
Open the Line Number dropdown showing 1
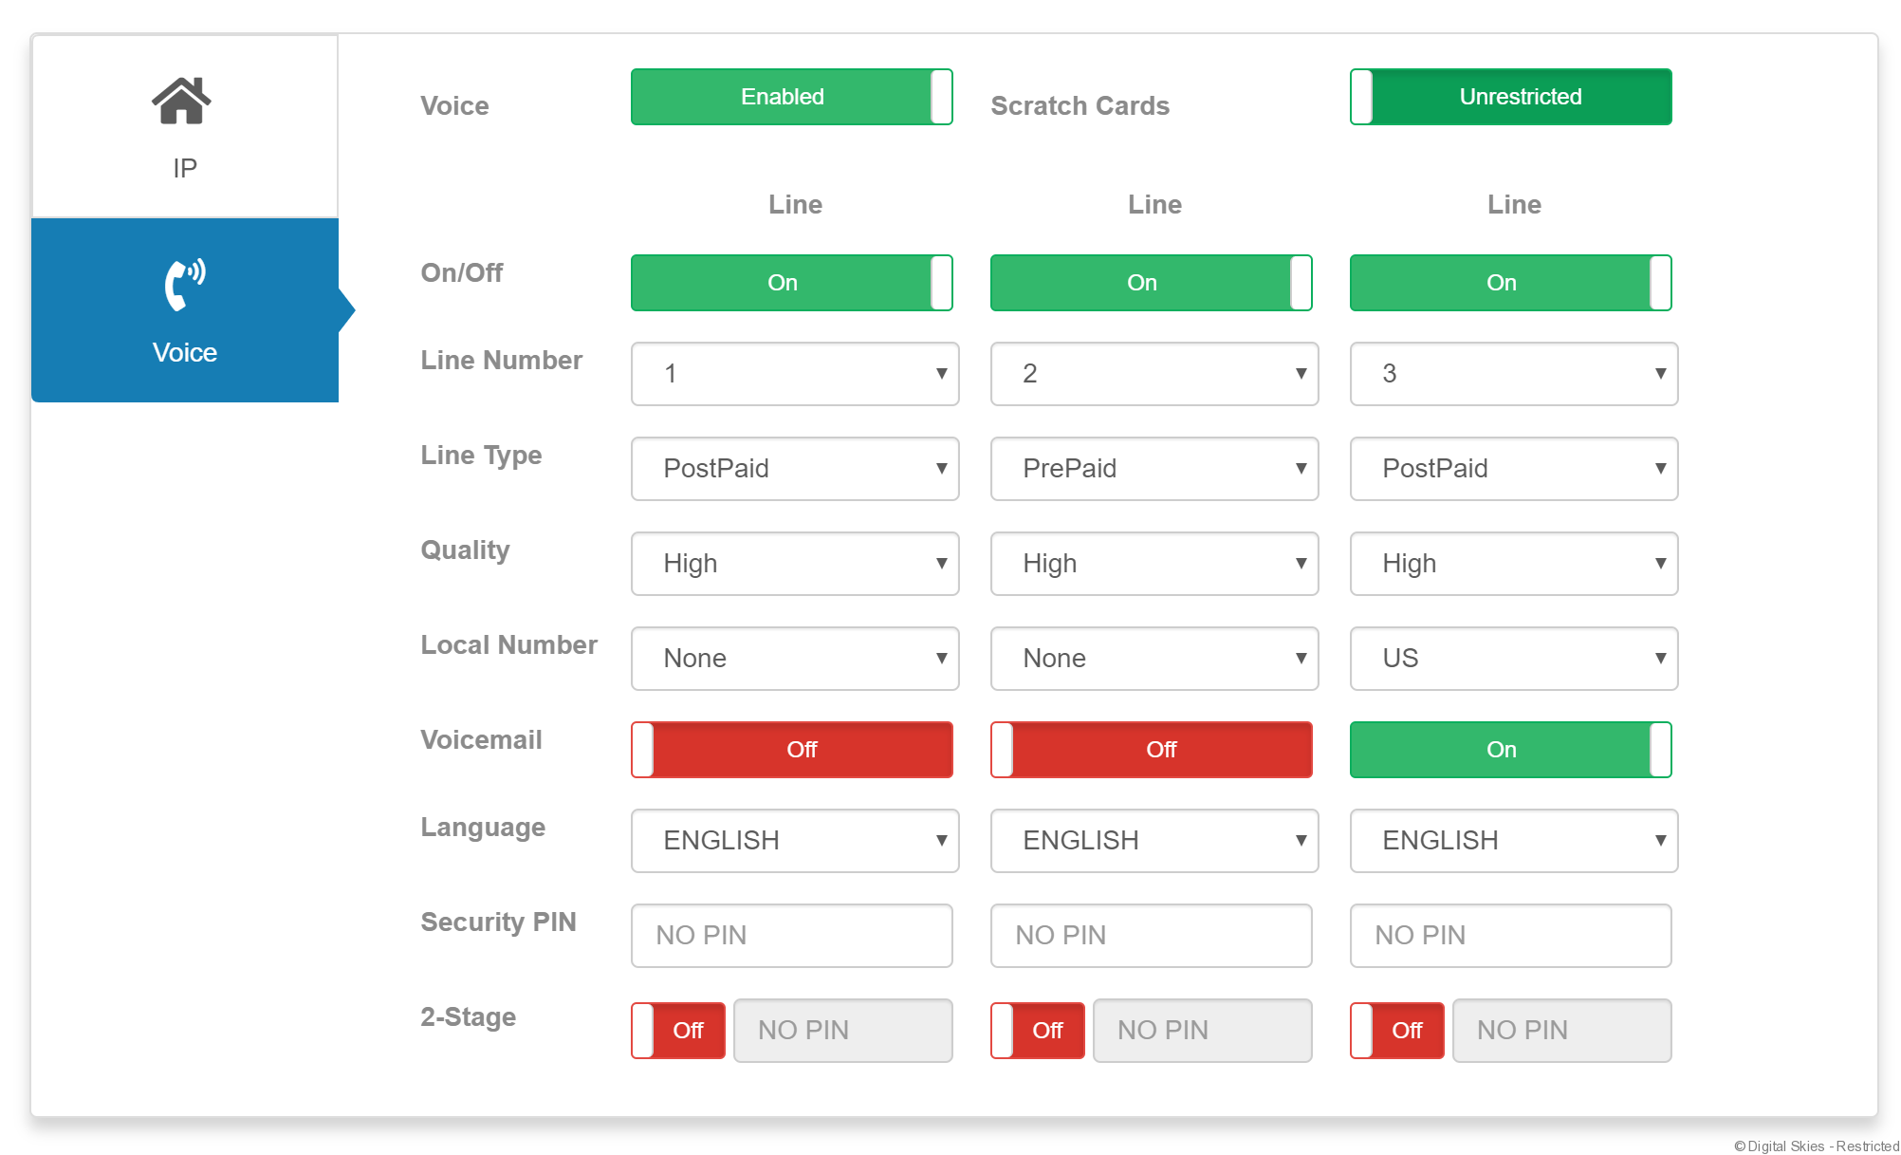click(795, 374)
